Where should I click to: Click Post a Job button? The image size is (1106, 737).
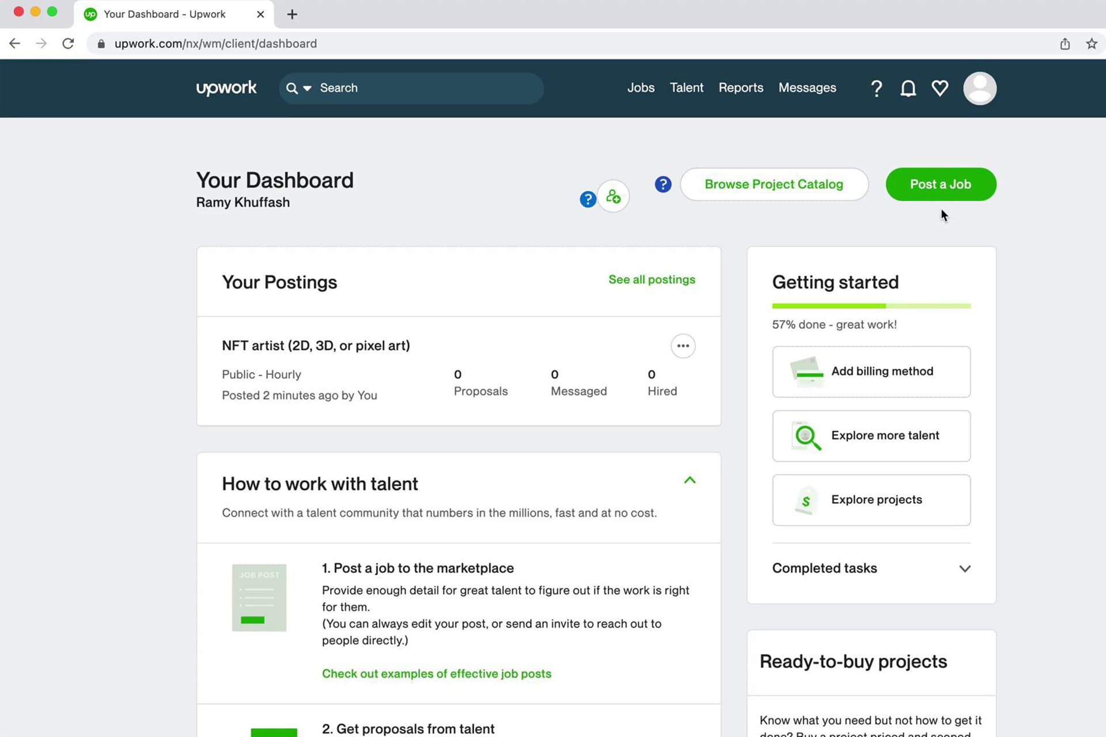coord(941,184)
